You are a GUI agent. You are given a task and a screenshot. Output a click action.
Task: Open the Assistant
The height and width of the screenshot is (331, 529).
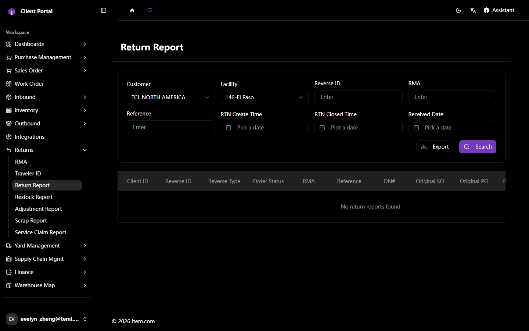[499, 10]
